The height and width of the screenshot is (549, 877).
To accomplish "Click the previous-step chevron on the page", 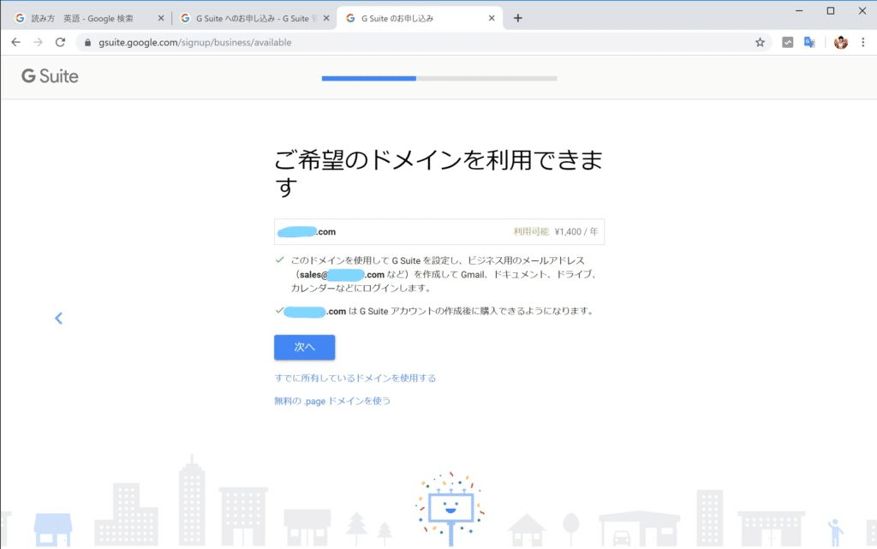I will (58, 318).
